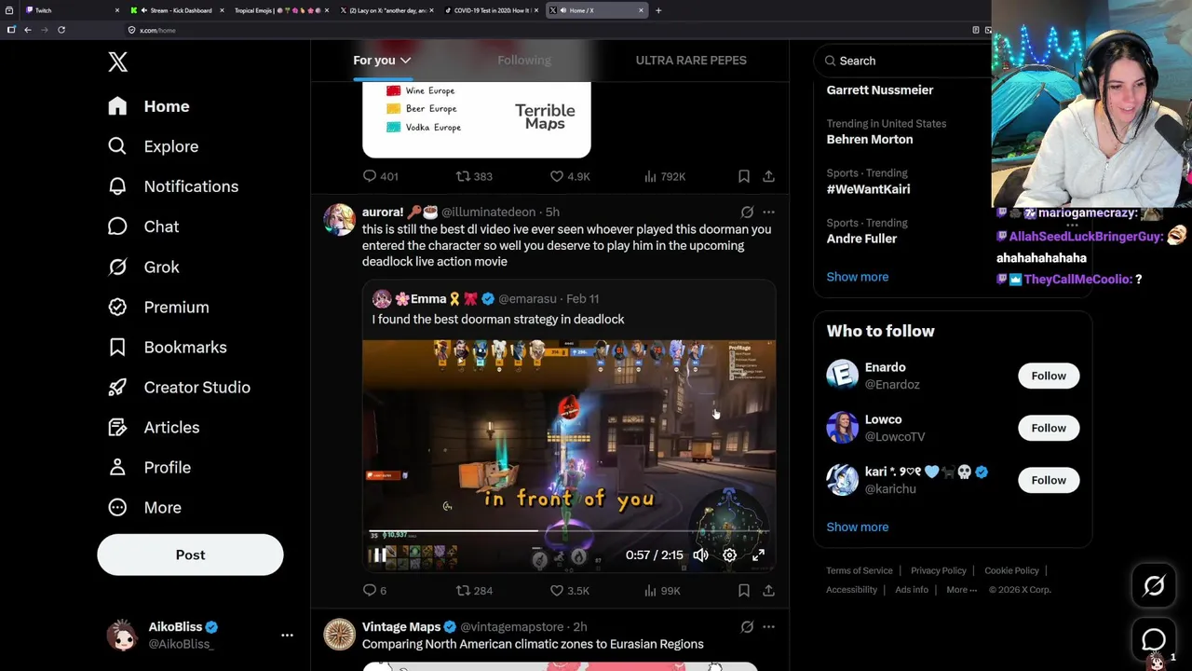Like aurora's post
The width and height of the screenshot is (1192, 671).
pyautogui.click(x=569, y=591)
